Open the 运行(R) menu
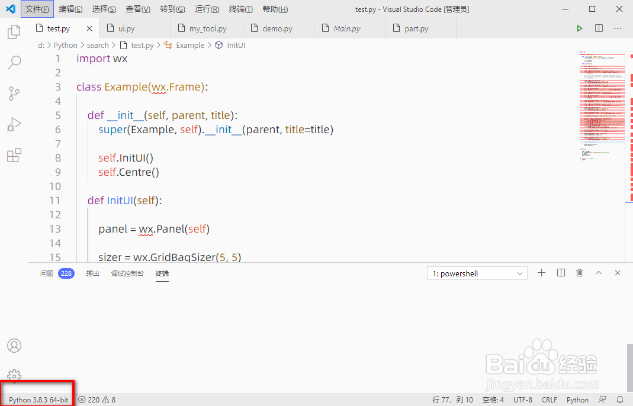Viewport: 633px width, 406px height. point(207,9)
